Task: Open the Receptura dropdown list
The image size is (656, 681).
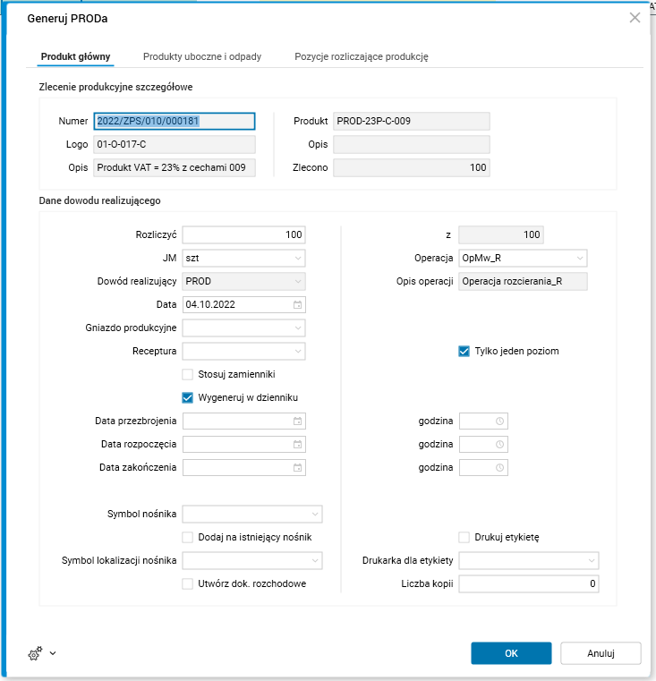Action: click(x=298, y=351)
